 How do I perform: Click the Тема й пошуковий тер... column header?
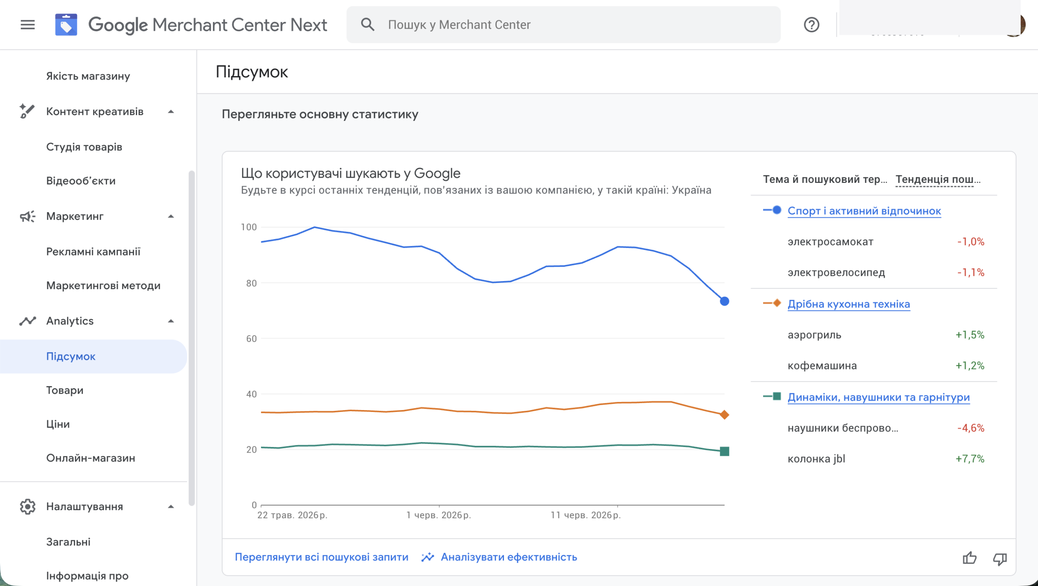tap(825, 179)
